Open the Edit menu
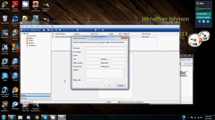215x120 pixels. click(x=27, y=26)
